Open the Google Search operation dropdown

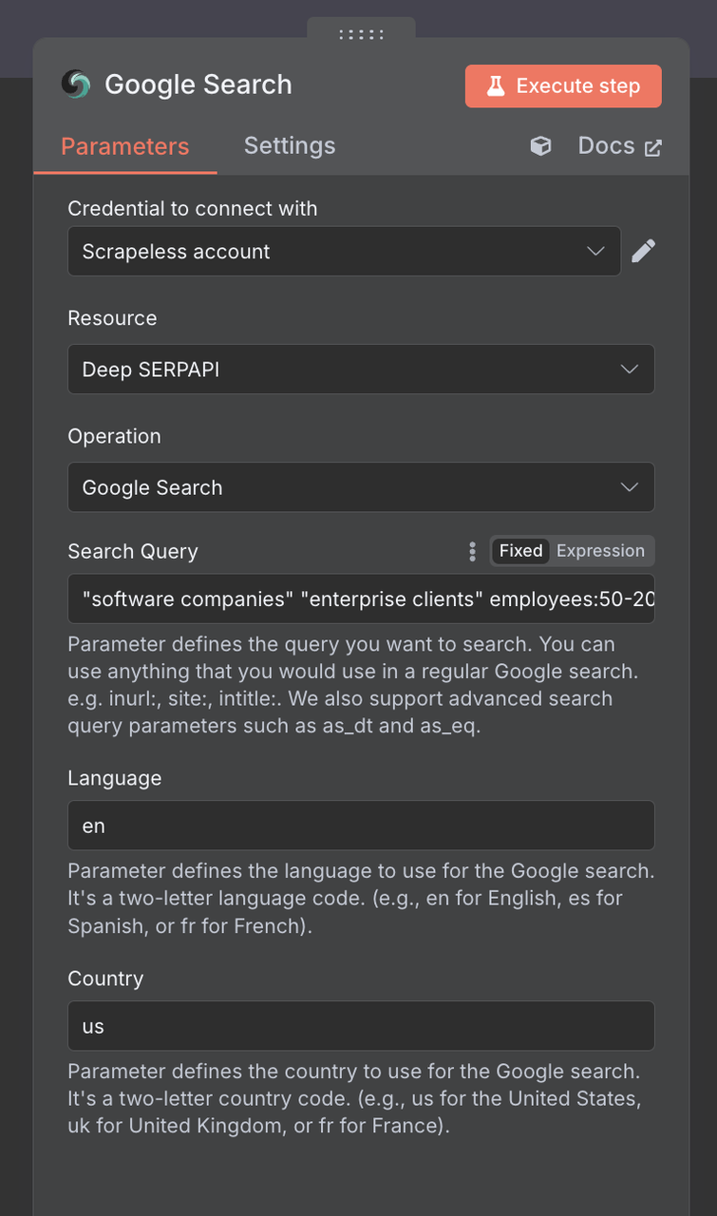(361, 486)
